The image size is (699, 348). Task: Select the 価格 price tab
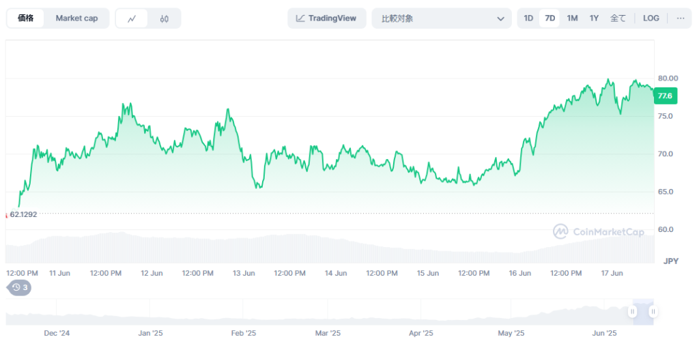(x=26, y=18)
